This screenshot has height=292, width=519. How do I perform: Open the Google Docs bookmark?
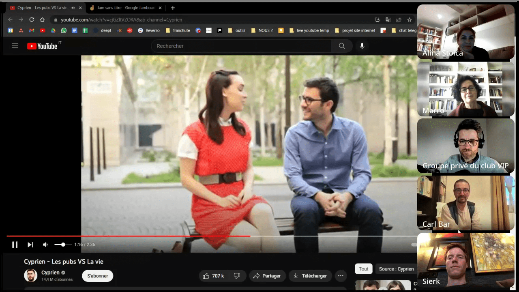[x=74, y=30]
